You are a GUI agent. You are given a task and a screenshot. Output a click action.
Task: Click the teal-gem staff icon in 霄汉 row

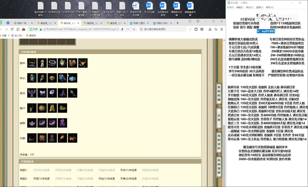(72, 93)
